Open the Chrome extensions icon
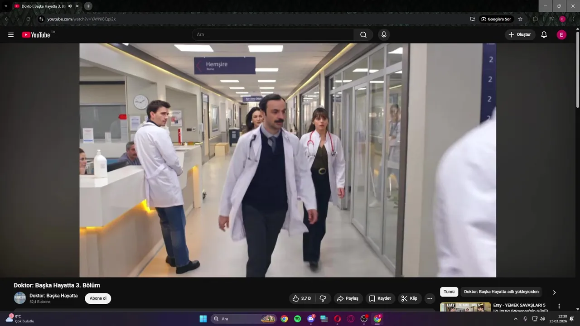 [535, 19]
